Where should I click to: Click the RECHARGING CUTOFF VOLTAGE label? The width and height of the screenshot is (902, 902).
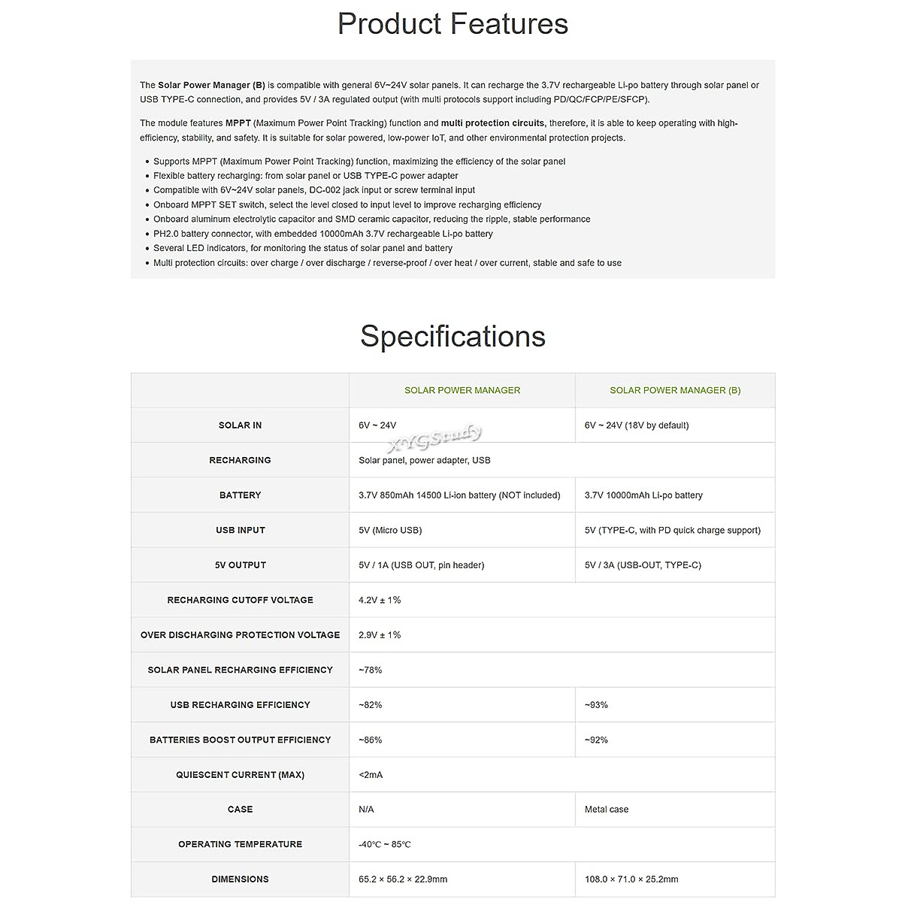pos(240,600)
